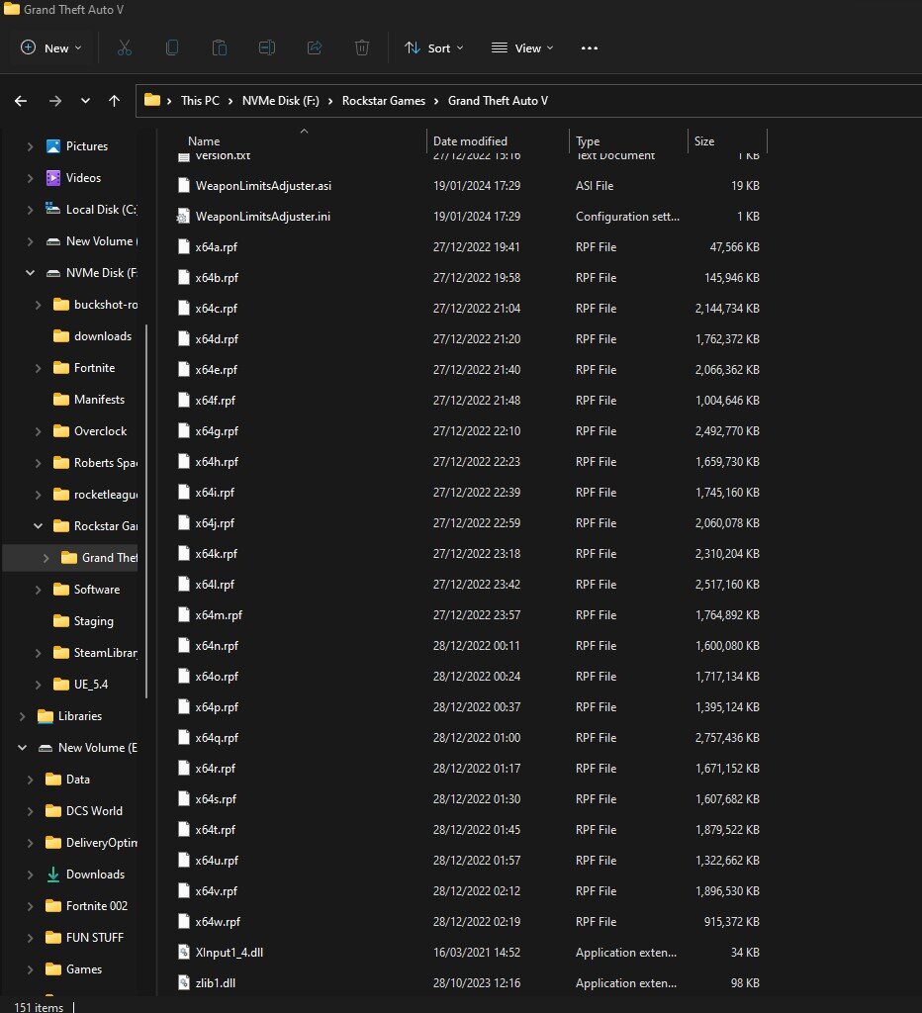Open the View layout menu
This screenshot has width=922, height=1013.
[x=522, y=47]
